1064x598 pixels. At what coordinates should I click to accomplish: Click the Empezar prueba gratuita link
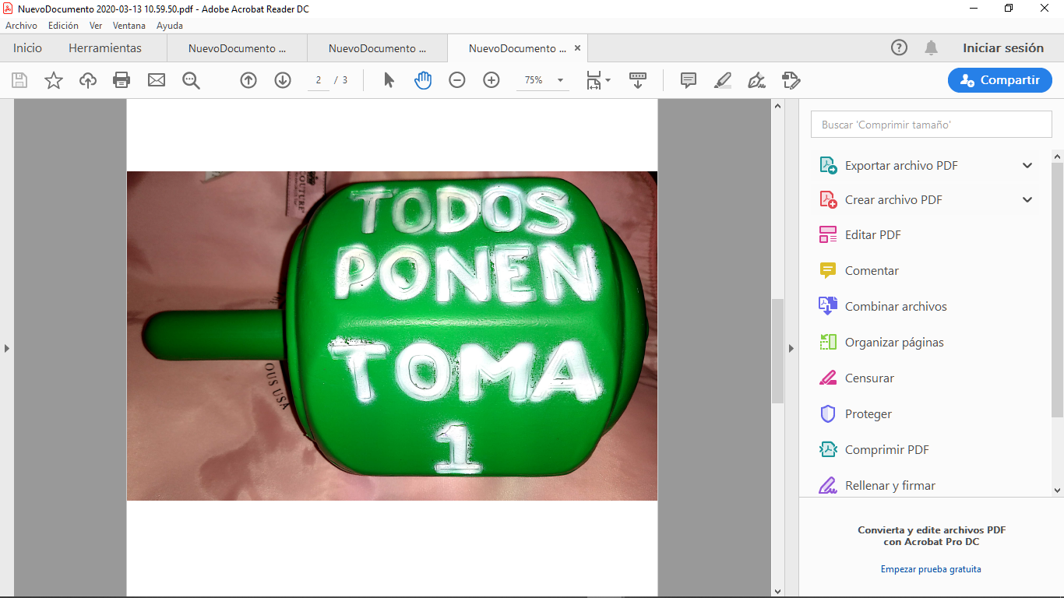click(931, 569)
